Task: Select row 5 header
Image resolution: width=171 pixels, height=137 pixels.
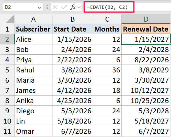Action: point(7,70)
